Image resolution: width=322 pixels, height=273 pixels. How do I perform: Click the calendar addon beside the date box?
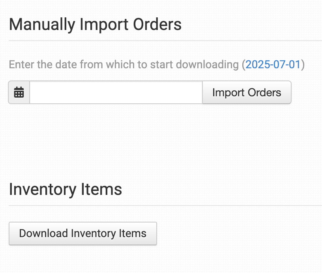(x=19, y=92)
